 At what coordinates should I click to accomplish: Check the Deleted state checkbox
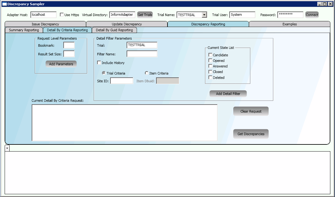[x=210, y=78]
